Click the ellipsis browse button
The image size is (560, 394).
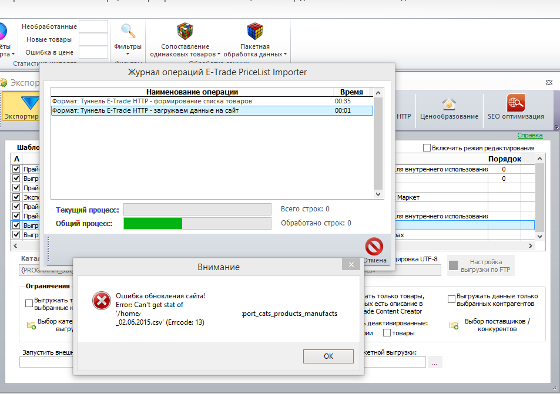[434, 362]
